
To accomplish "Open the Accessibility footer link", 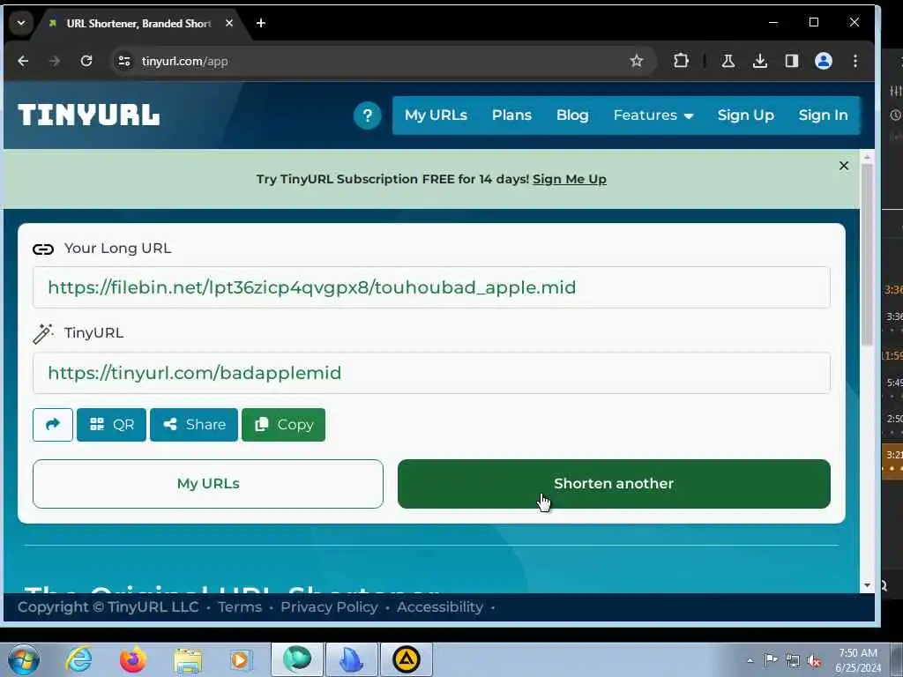I will [439, 606].
